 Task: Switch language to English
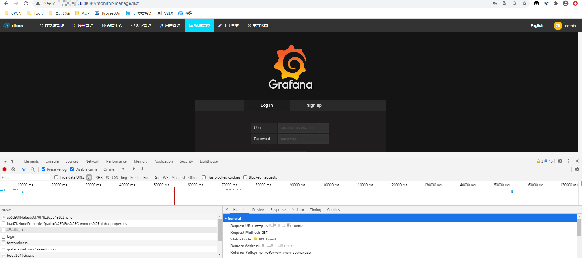pos(537,26)
